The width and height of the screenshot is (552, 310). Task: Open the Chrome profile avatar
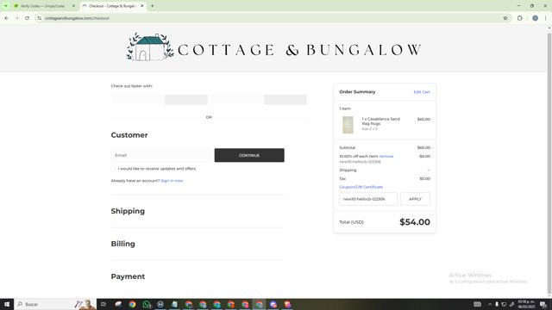point(535,18)
